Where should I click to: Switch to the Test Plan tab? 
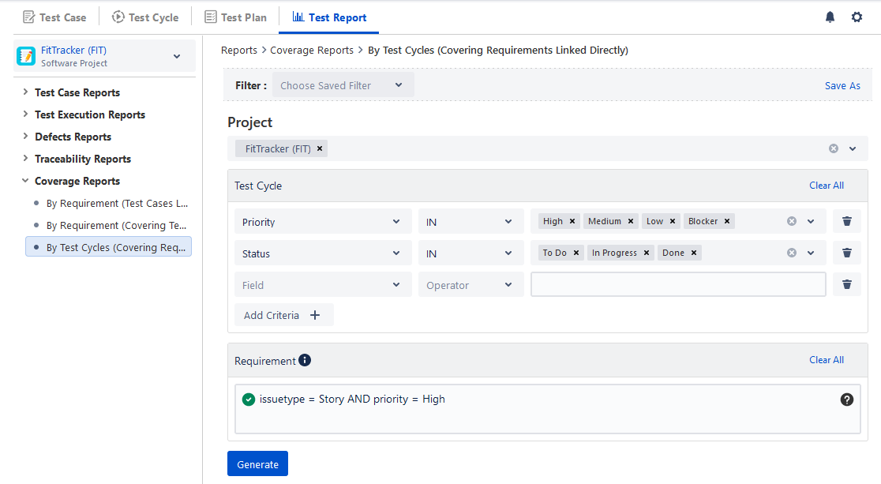(x=235, y=17)
